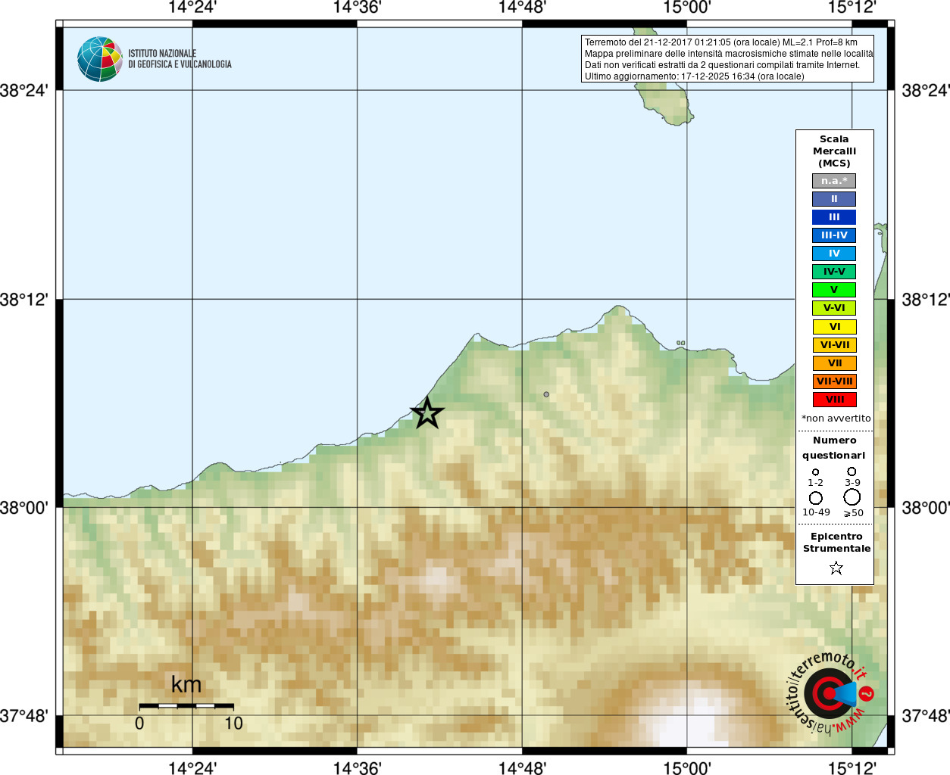950x775 pixels.
Task: Click the top 15°12' longitude label
Action: tap(852, 8)
